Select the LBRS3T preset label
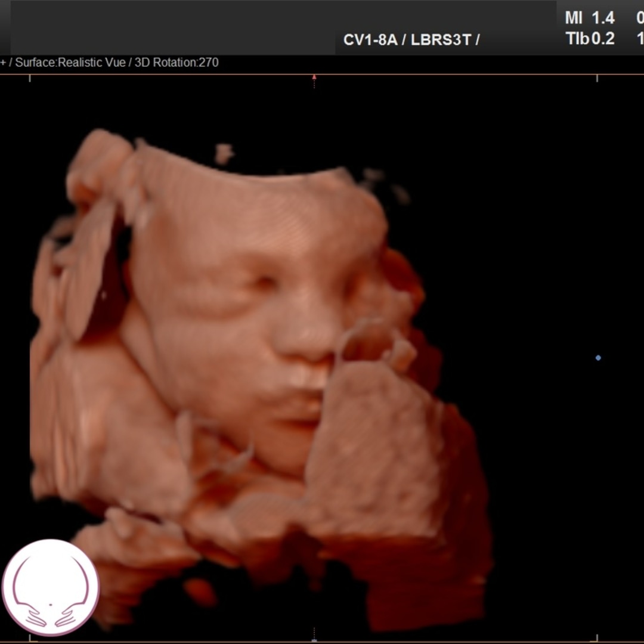 (x=441, y=40)
